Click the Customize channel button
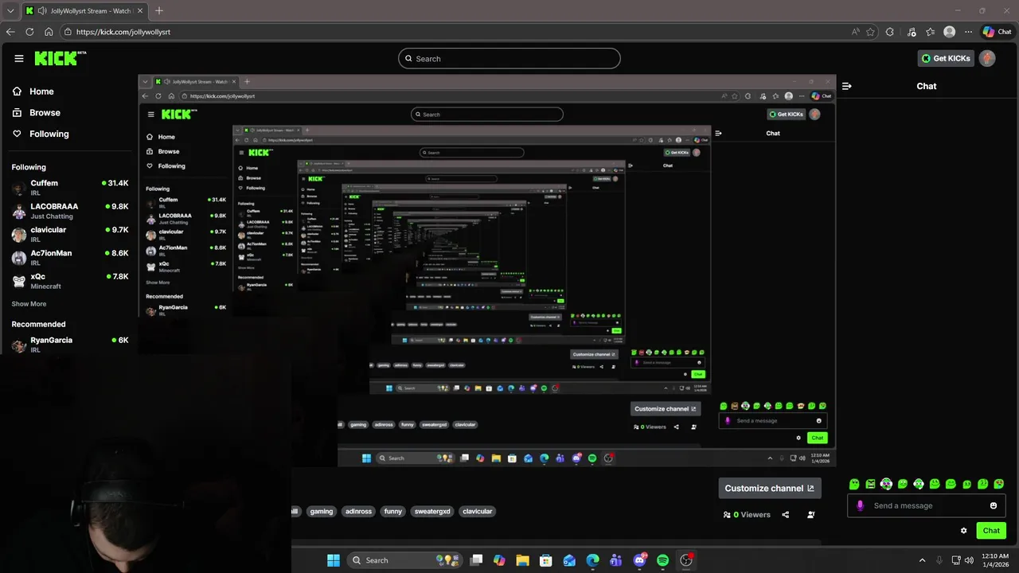1019x573 pixels. 769,488
